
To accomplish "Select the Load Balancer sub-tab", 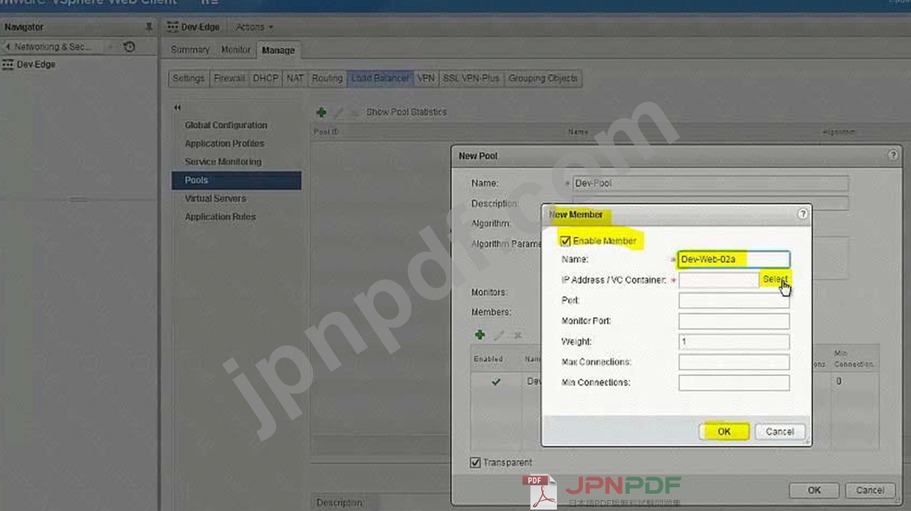I will coord(381,78).
